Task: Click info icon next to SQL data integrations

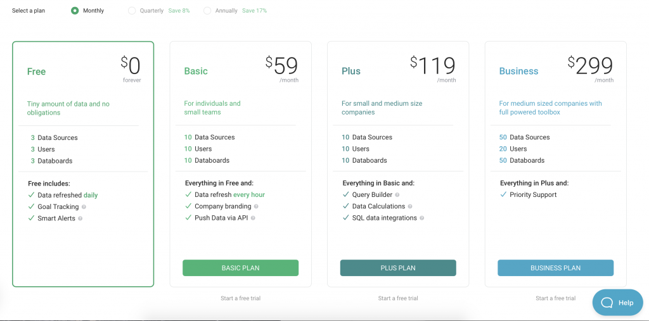Action: point(422,218)
